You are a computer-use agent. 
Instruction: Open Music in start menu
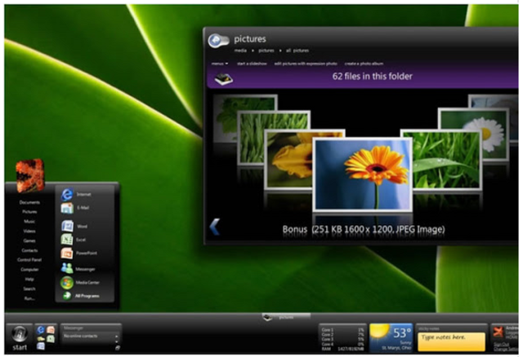29,221
